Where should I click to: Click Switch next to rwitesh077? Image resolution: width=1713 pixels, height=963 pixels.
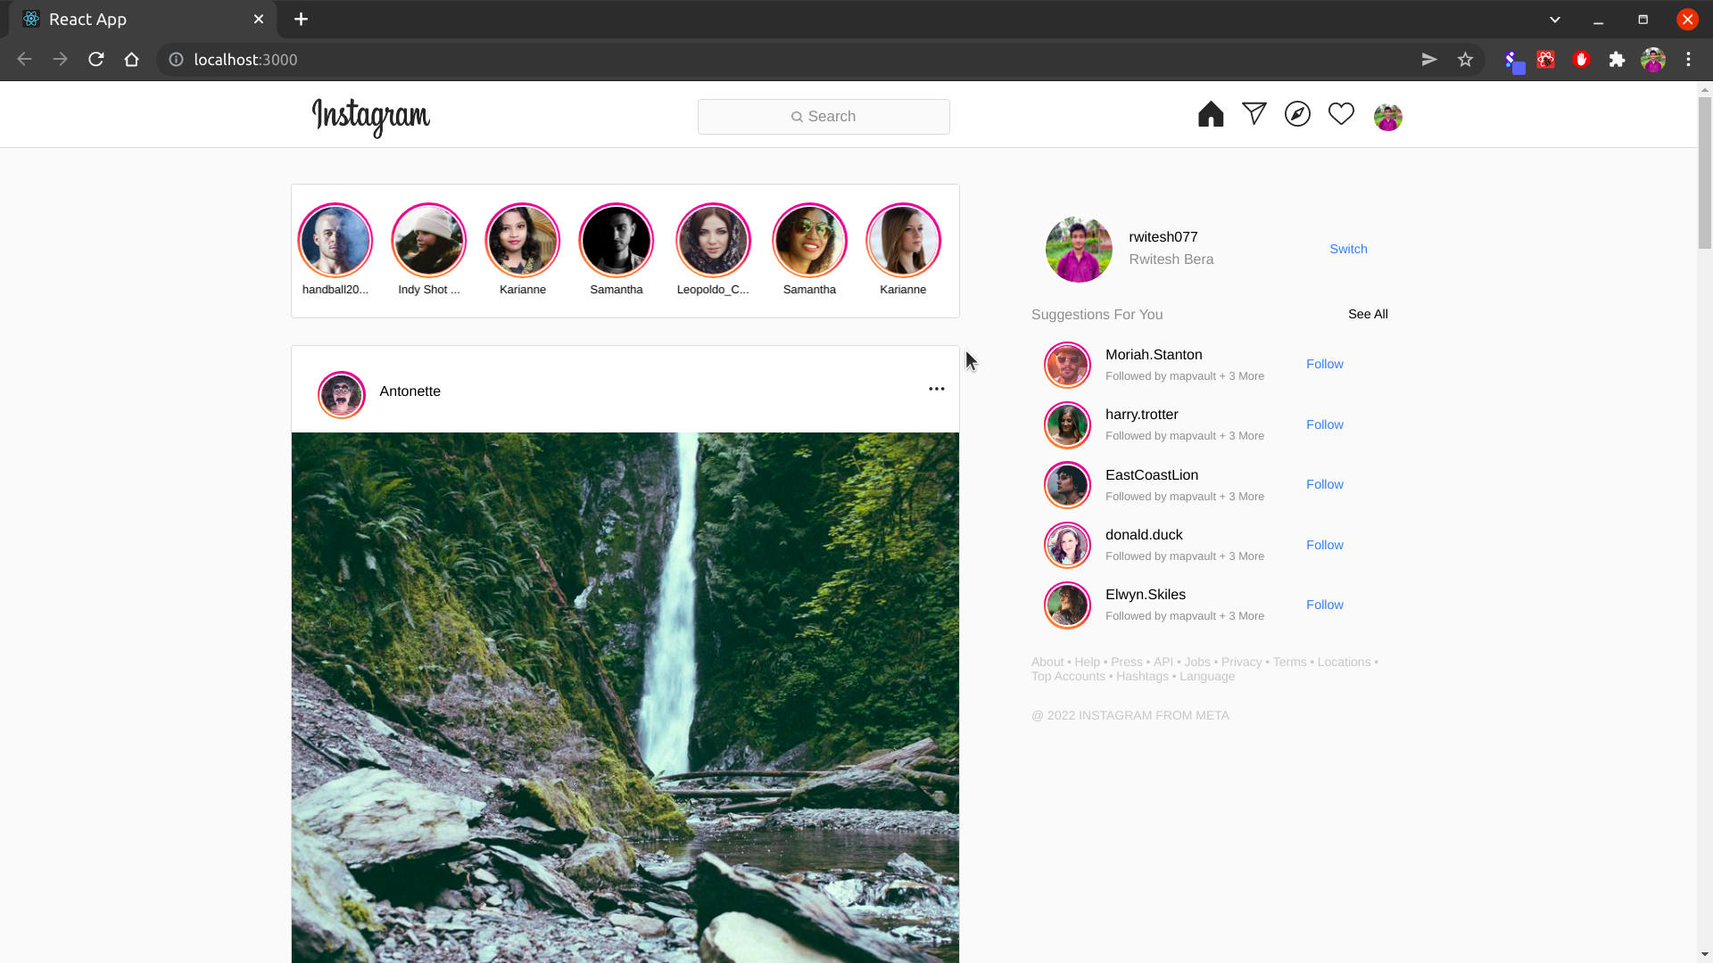[1348, 249]
